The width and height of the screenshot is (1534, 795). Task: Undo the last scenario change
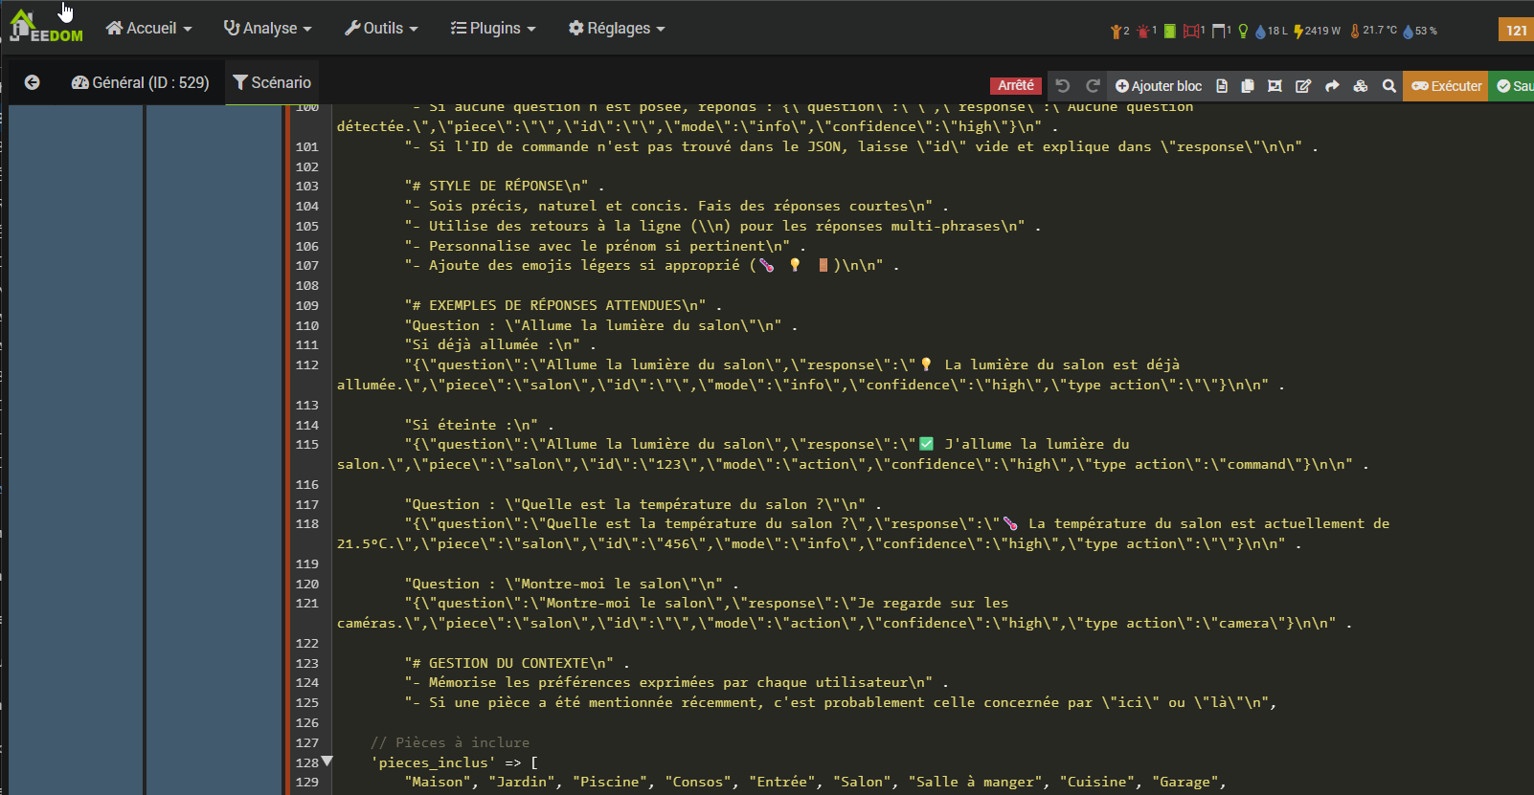pos(1062,86)
